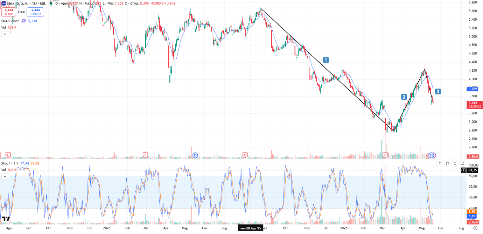Click the COMPRA 3,444 buy button
The height and width of the screenshot is (234, 483).
click(35, 12)
